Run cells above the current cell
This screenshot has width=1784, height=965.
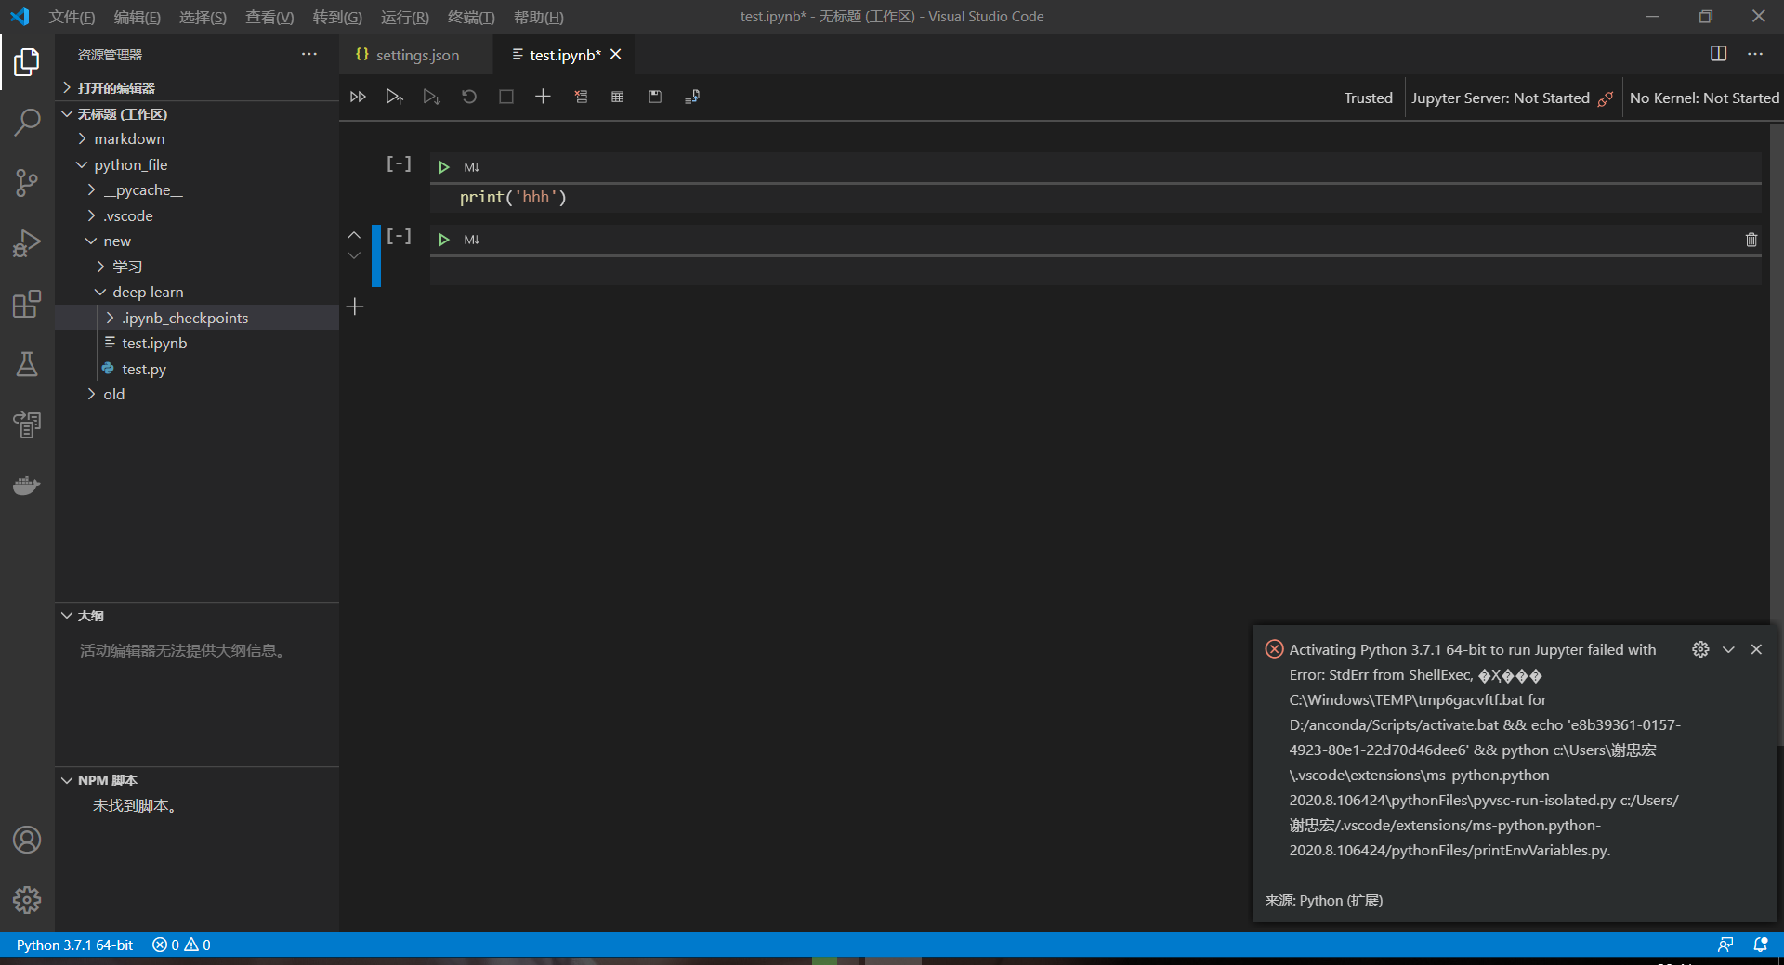394,97
